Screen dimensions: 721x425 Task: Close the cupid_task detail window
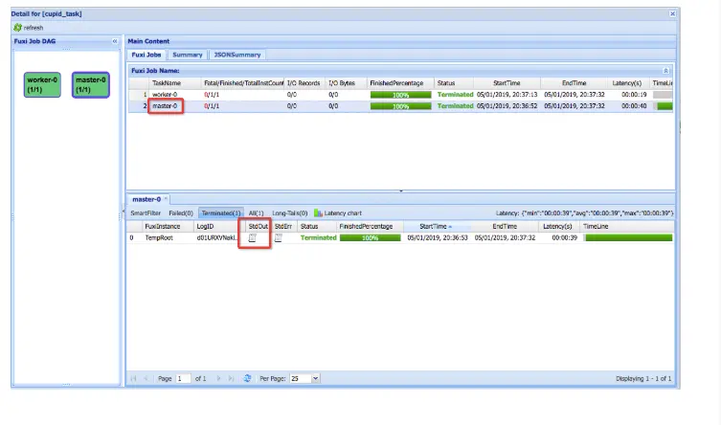[x=672, y=13]
